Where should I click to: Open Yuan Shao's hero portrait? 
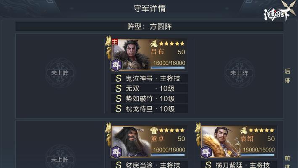click(221, 141)
